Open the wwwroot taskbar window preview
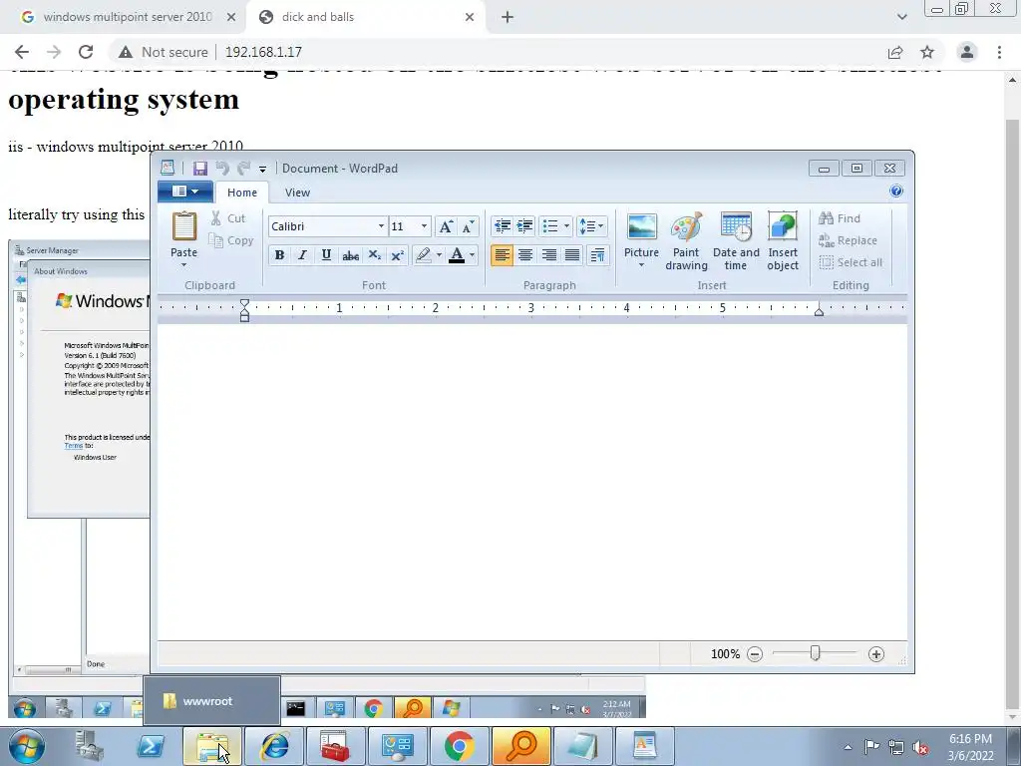Image resolution: width=1021 pixels, height=766 pixels. (212, 701)
